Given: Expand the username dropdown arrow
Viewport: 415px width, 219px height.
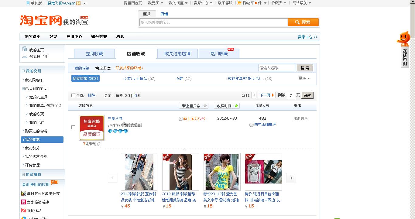Looking at the screenshot, I should pos(84,3).
